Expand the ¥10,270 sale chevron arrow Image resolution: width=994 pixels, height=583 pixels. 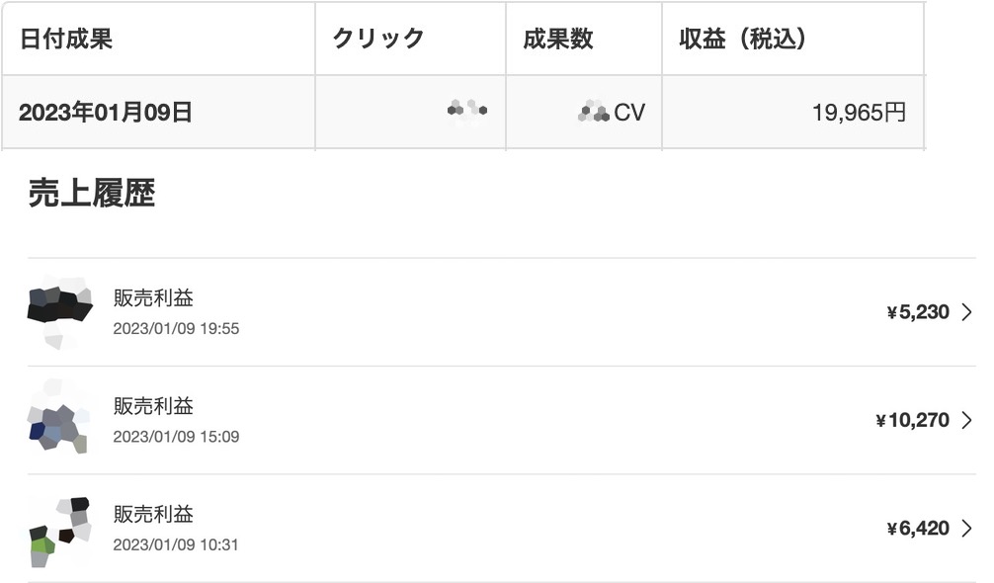click(966, 420)
